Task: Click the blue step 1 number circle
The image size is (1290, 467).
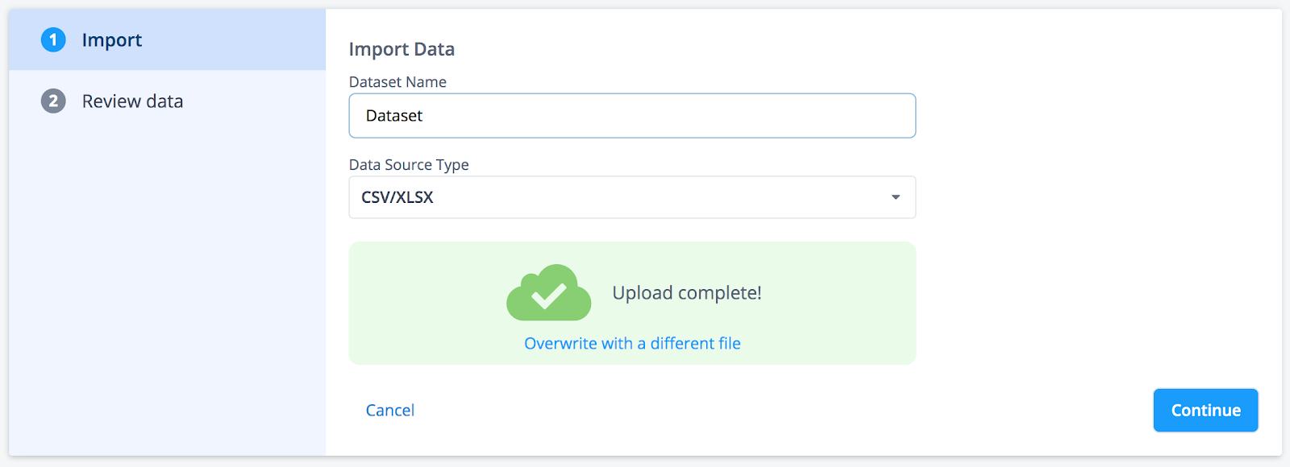Action: tap(53, 39)
